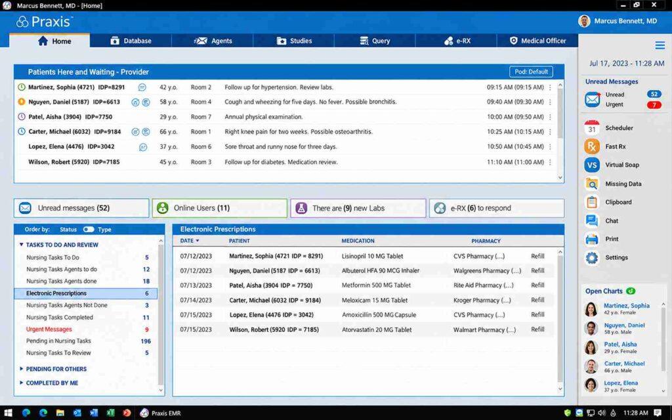The width and height of the screenshot is (672, 420).
Task: Open the Medical Officer tab
Action: (x=537, y=41)
